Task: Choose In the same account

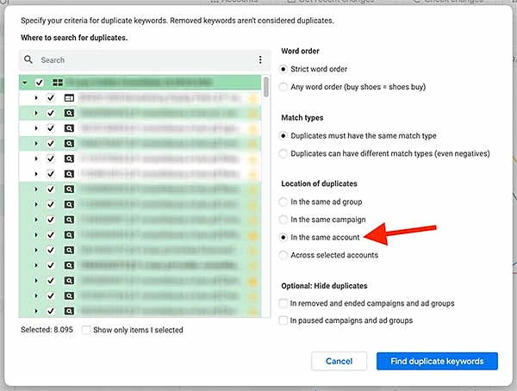Action: click(x=283, y=238)
